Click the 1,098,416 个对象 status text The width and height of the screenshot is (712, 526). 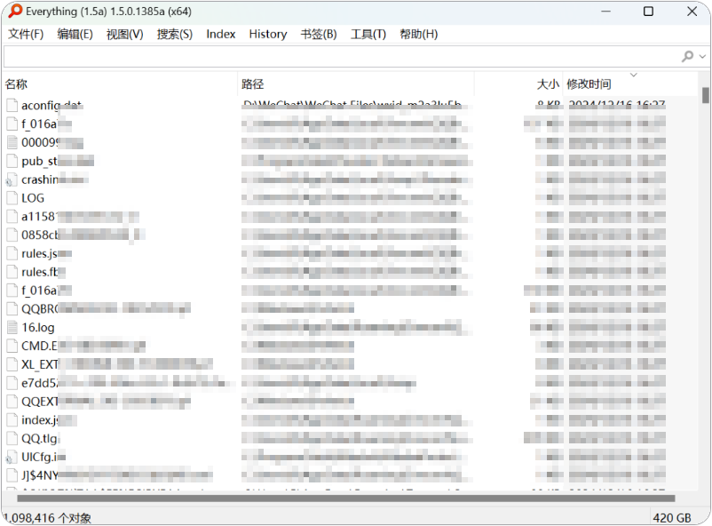(x=47, y=518)
